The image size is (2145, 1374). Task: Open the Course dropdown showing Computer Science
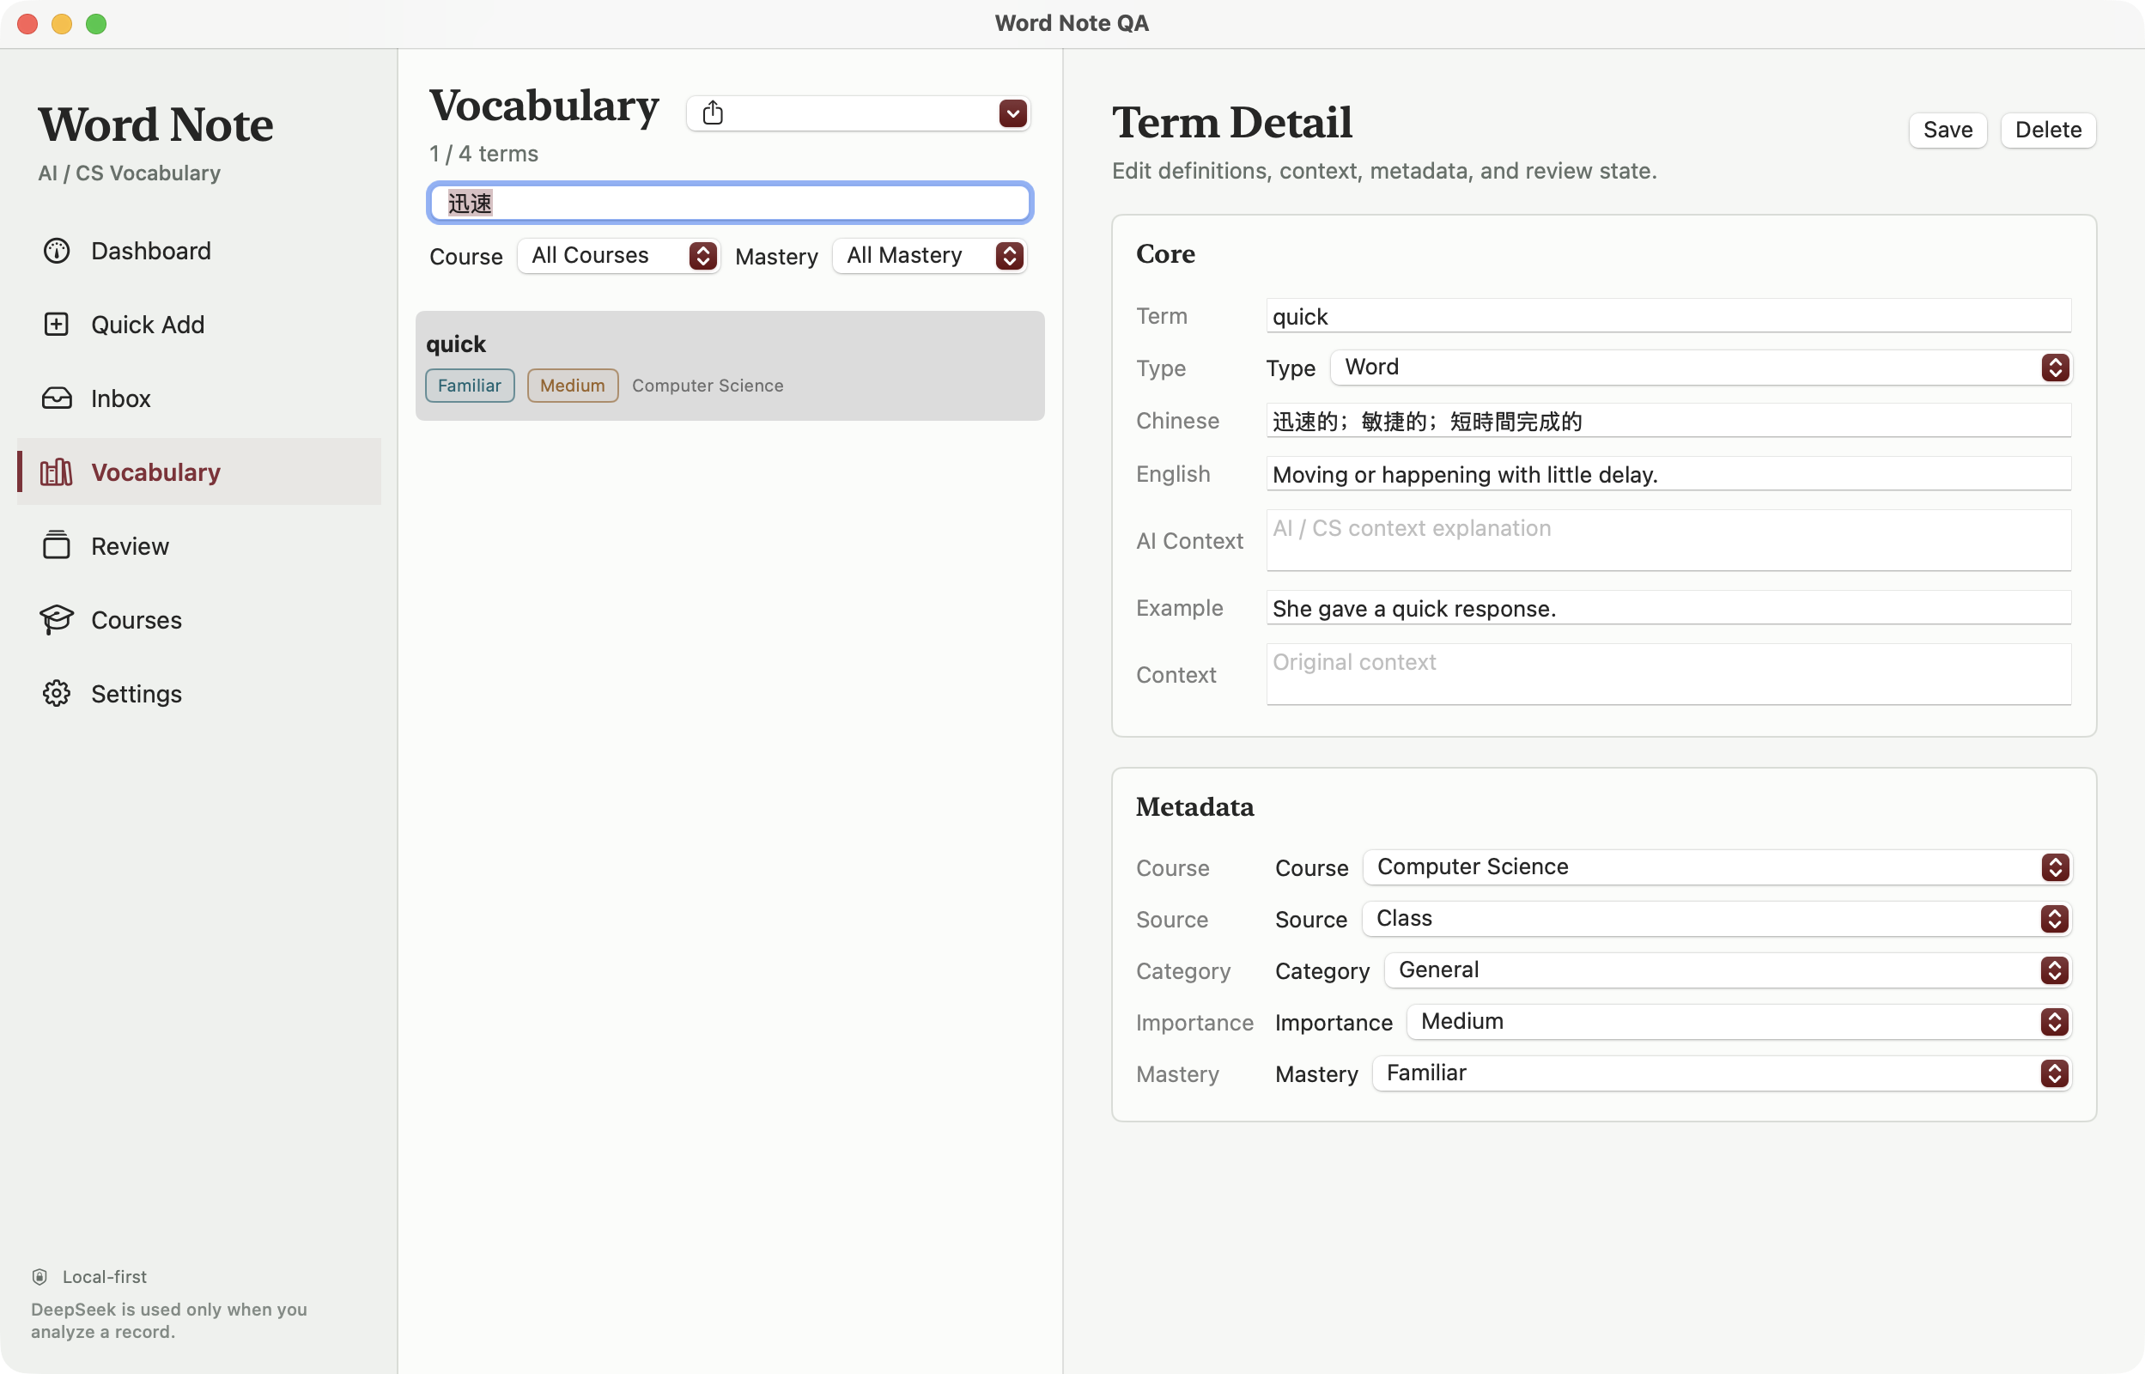[x=1717, y=867]
